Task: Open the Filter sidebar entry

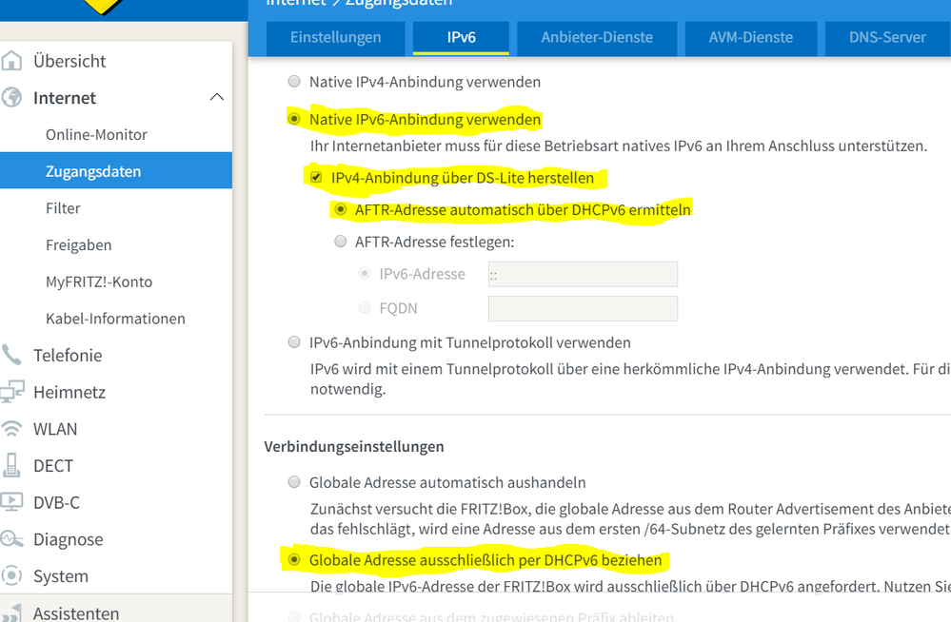Action: (63, 208)
